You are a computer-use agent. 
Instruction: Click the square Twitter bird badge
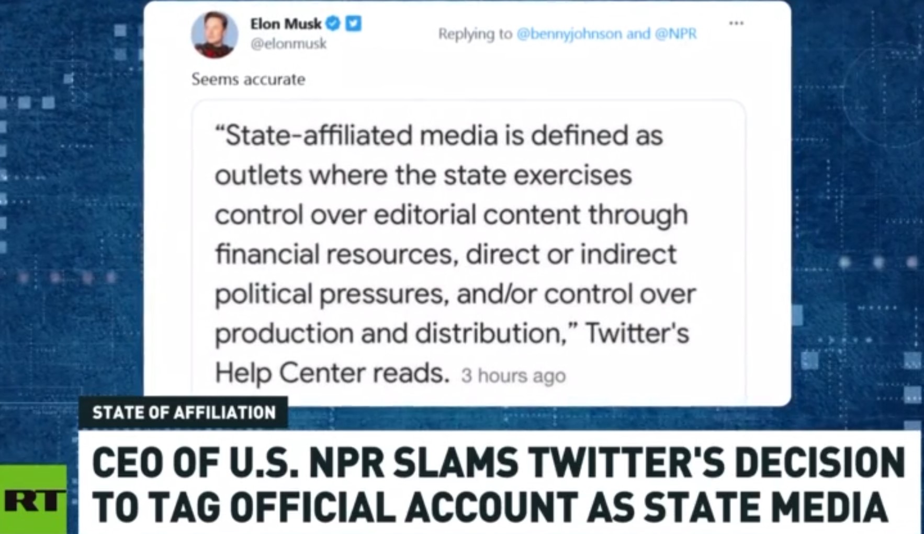353,23
